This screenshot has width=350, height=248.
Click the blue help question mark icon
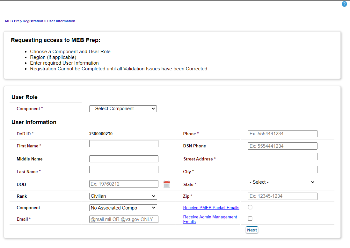point(344,4)
